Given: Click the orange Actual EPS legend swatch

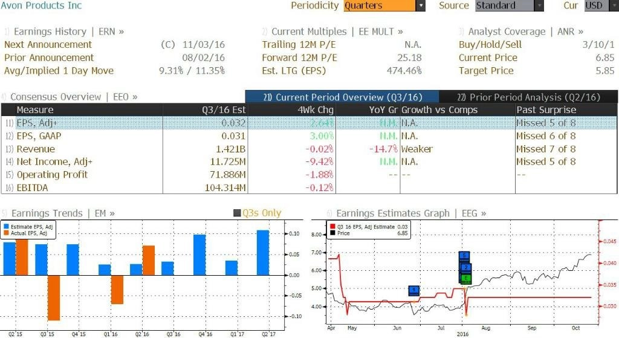Looking at the screenshot, I should tap(6, 233).
